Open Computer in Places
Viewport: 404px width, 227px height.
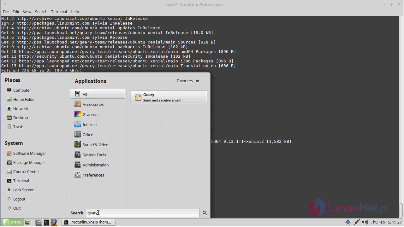[19, 90]
